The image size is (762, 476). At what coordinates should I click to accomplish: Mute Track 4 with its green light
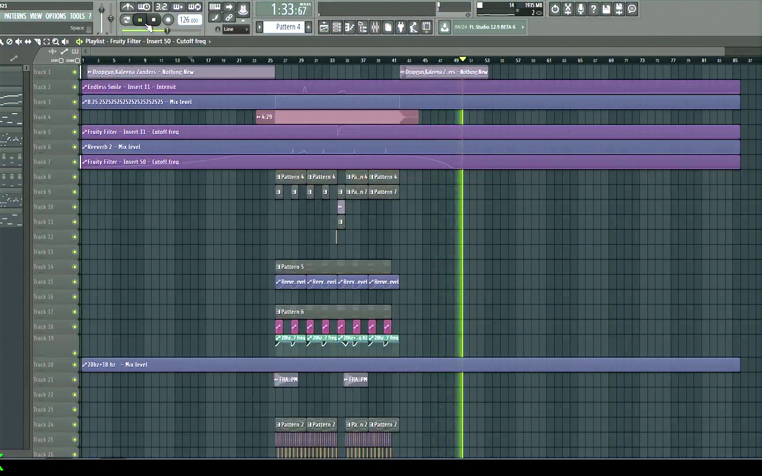pos(75,117)
